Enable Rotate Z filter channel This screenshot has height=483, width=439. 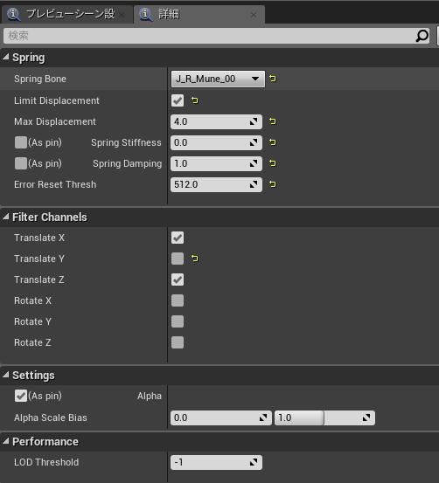click(178, 342)
